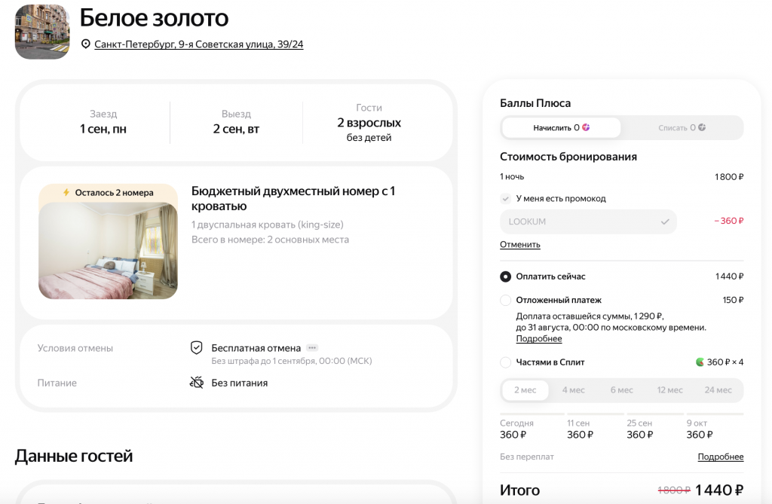Click the Осталось 2 номера badge
772x504 pixels.
pos(109,193)
